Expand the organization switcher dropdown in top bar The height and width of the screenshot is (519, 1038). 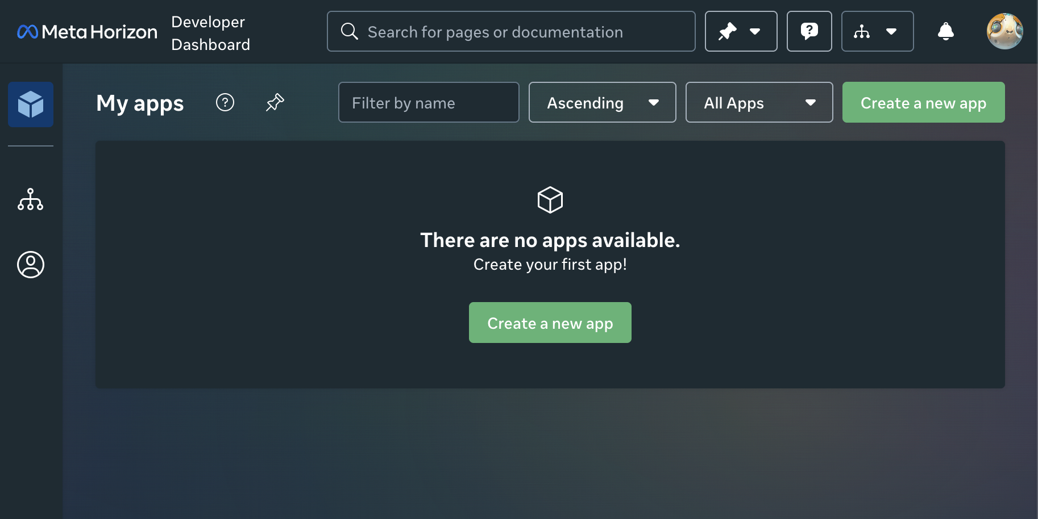[x=891, y=32]
